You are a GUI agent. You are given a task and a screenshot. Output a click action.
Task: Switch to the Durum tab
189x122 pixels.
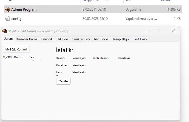click(x=8, y=39)
